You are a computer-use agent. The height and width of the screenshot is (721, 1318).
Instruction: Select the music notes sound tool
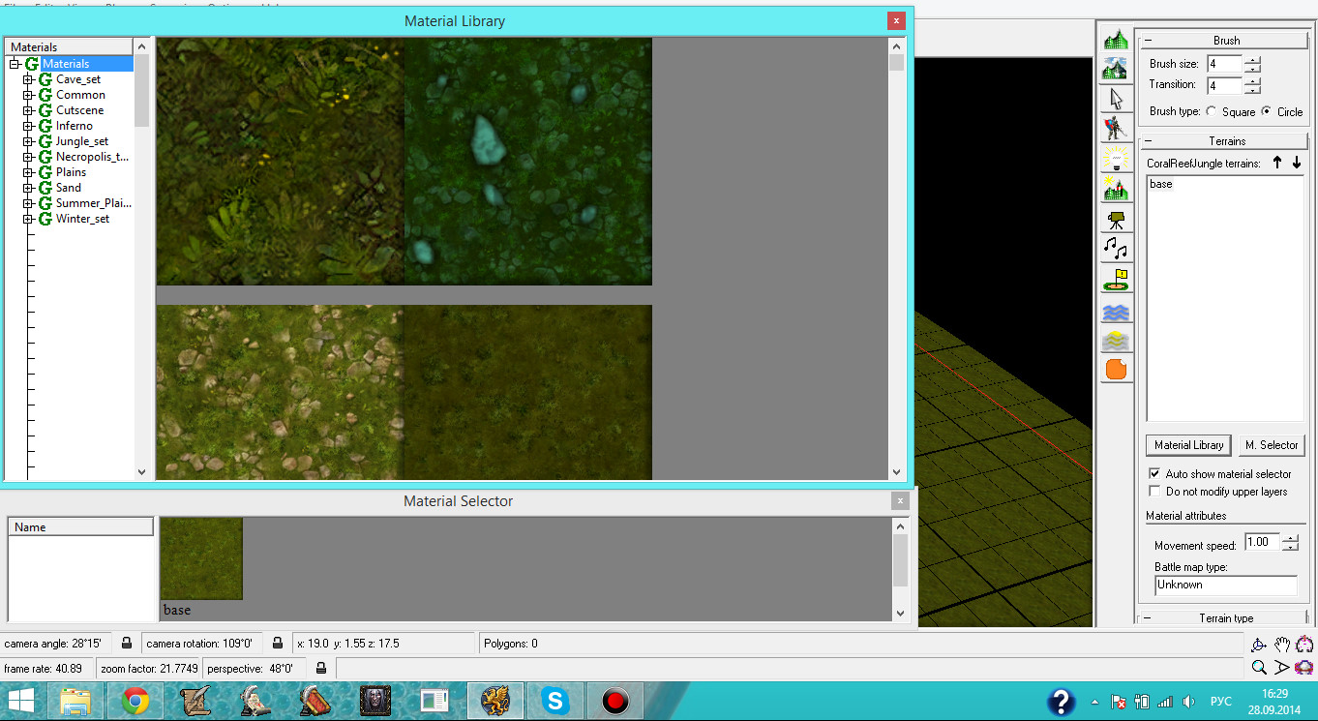[x=1117, y=249]
